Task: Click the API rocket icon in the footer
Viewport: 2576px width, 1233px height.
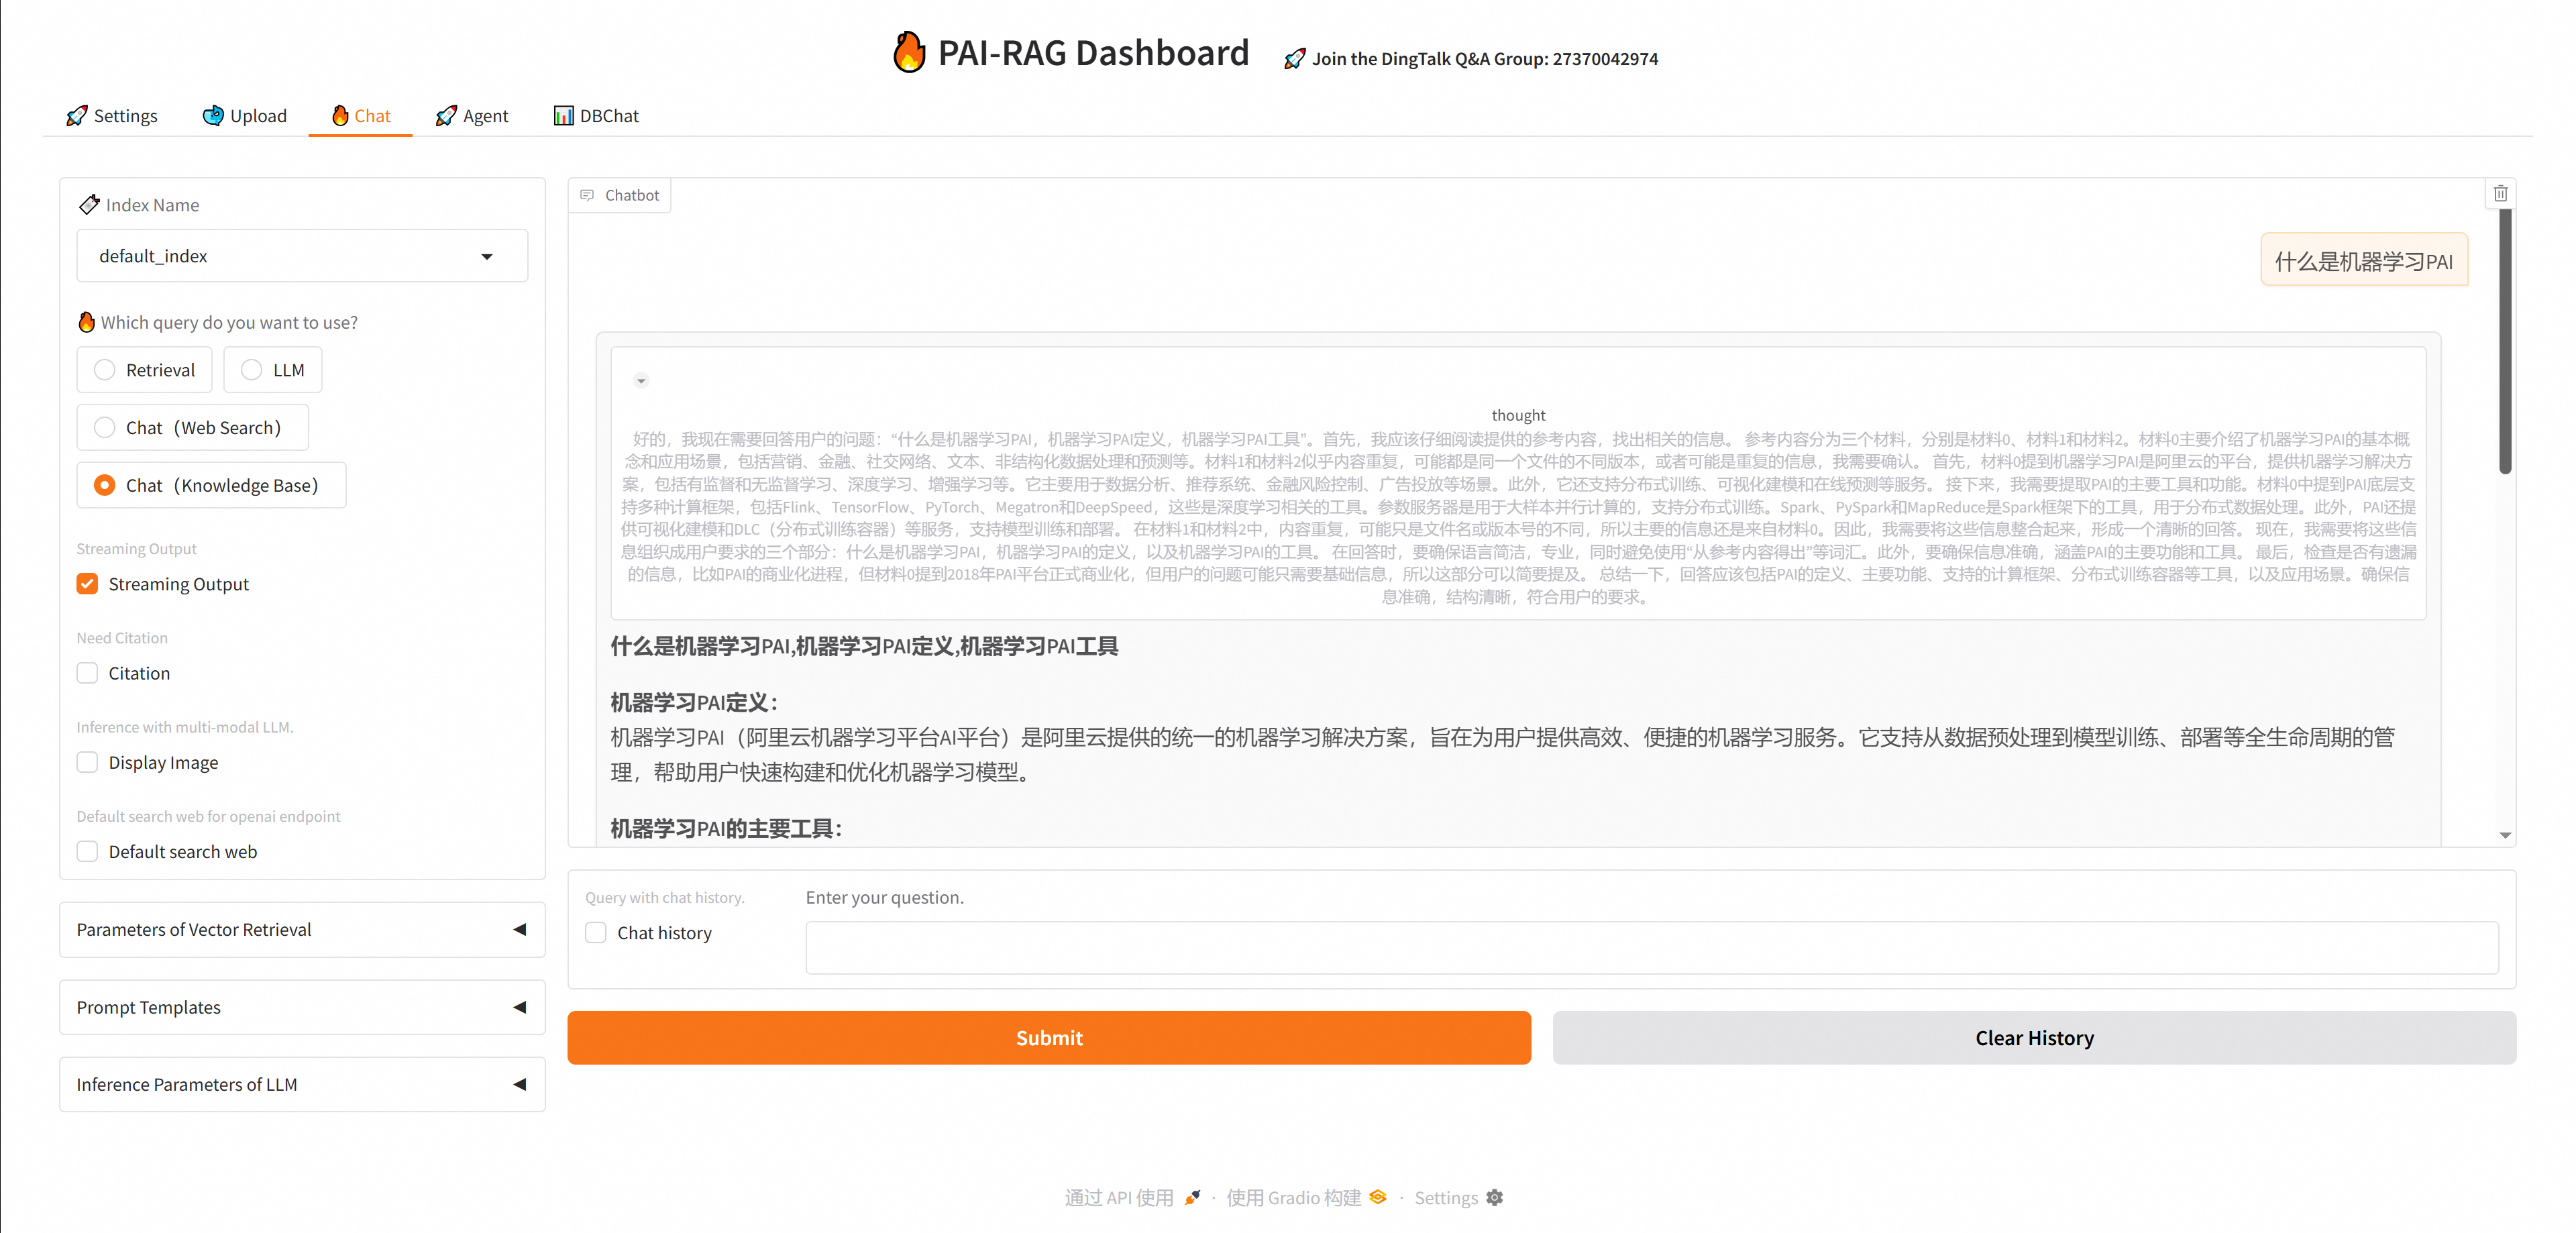Action: point(1192,1197)
